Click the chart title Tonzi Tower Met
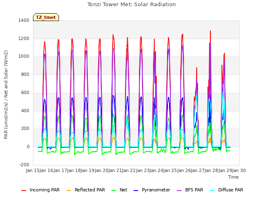The image size is (264, 198). 132,5
